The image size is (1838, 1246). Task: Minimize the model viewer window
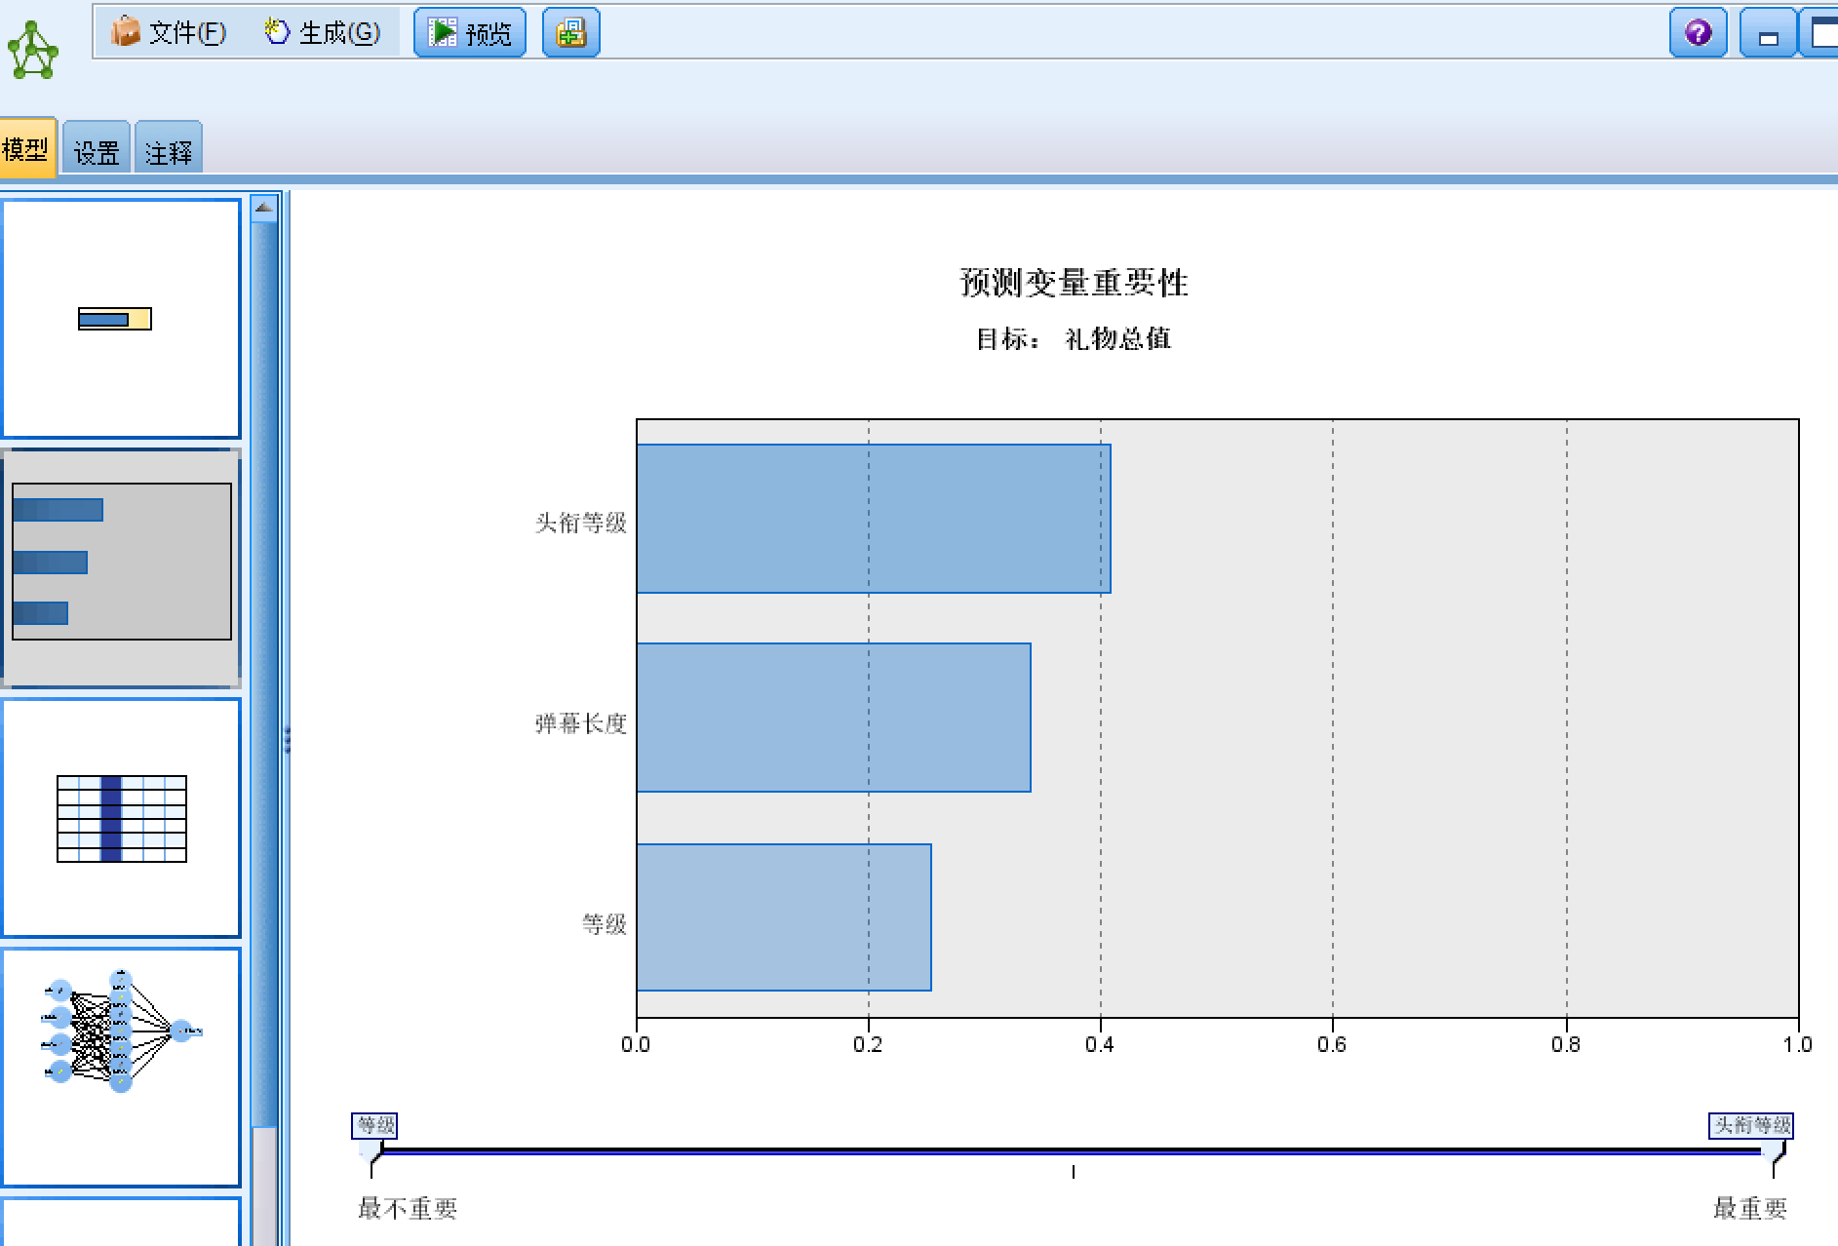pyautogui.click(x=1768, y=33)
